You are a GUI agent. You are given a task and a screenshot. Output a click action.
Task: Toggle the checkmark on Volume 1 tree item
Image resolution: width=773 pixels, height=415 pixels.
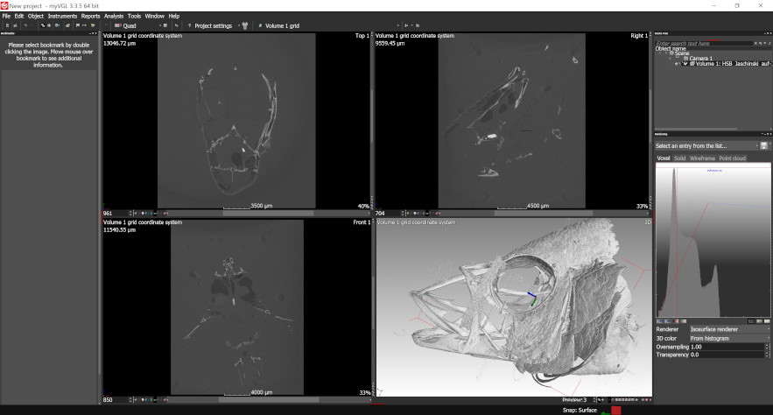[x=685, y=64]
